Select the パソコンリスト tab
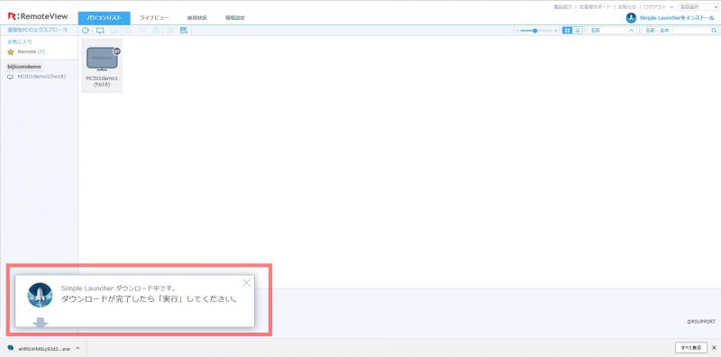Screen dimensions: 721x357 pos(105,18)
